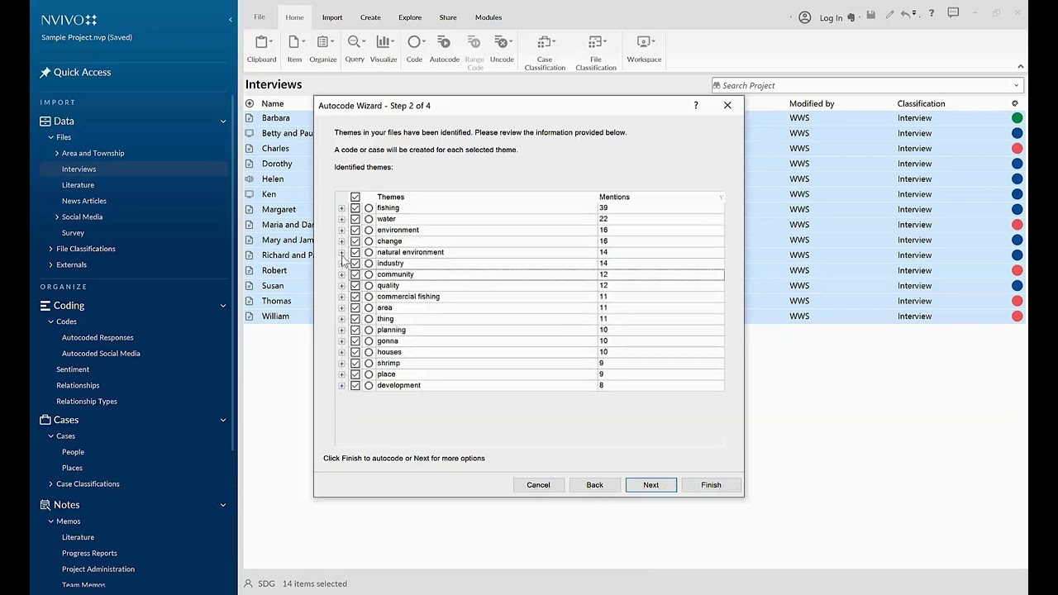Switch to the Modules ribbon tab
This screenshot has height=595, width=1058.
coord(488,17)
